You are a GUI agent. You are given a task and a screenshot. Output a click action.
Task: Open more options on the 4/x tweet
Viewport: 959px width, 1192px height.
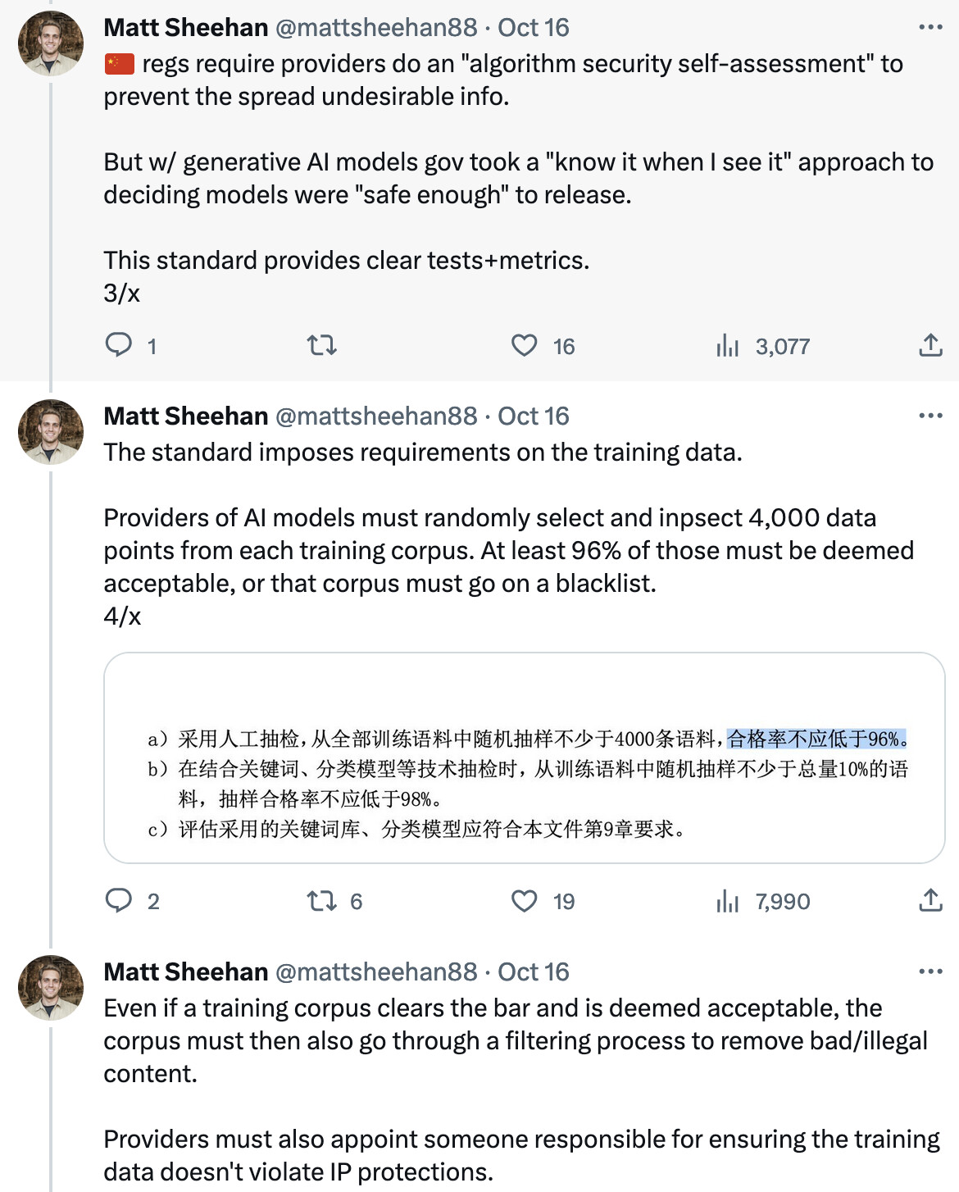coord(930,416)
